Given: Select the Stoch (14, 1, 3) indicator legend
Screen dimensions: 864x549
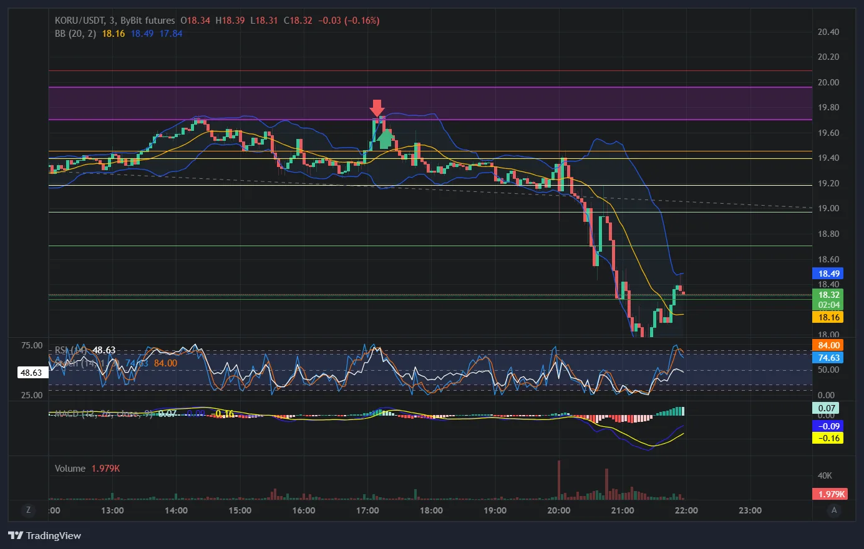Looking at the screenshot, I should pos(89,363).
